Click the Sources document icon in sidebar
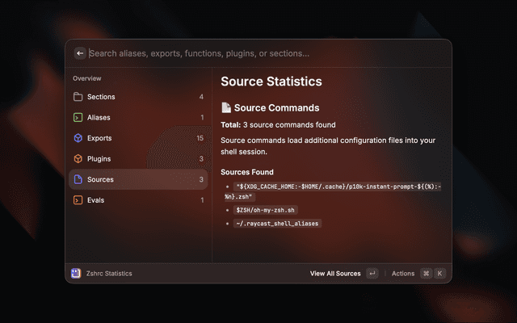Screen dimensions: 517x323 pyautogui.click(x=78, y=179)
